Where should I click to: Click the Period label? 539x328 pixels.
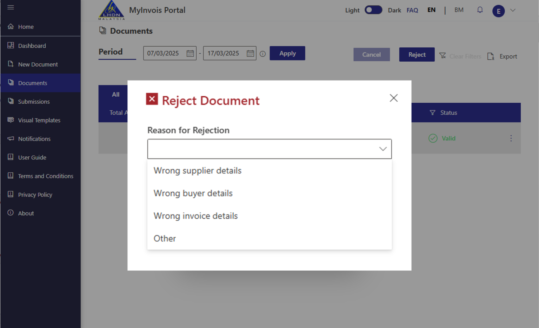point(111,52)
